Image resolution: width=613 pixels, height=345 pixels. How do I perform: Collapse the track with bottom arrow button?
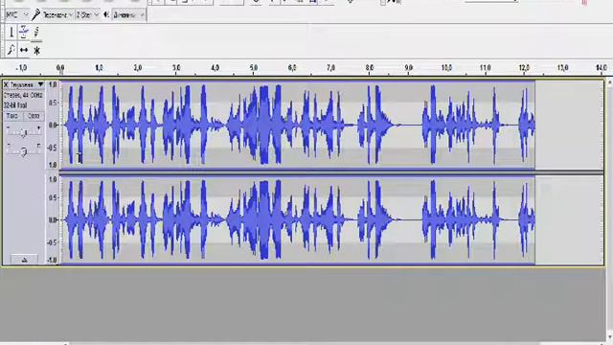pos(24,260)
